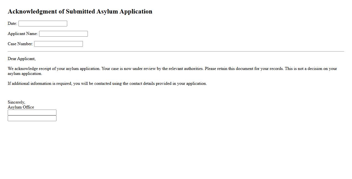Image resolution: width=352 pixels, height=179 pixels.
Task: Click the "Applicant Name:" label
Action: point(23,34)
